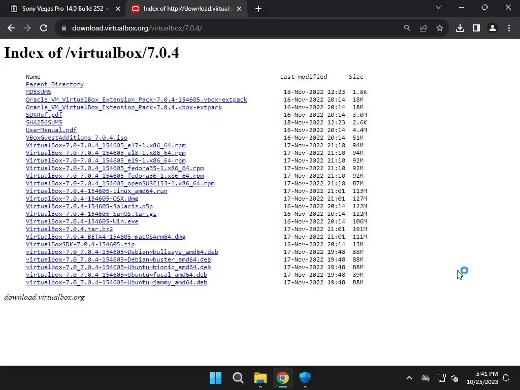Open Windows Security shield on taskbar
This screenshot has height=390, width=520.
tap(305, 378)
